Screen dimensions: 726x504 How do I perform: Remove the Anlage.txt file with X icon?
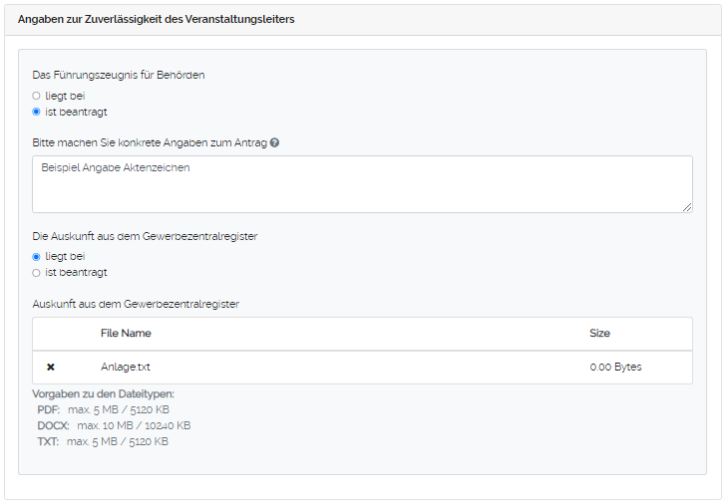[51, 368]
